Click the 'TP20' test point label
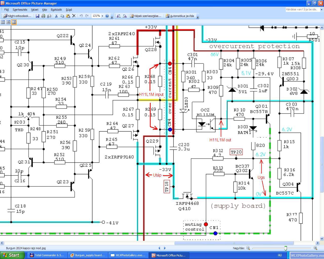 236,152
